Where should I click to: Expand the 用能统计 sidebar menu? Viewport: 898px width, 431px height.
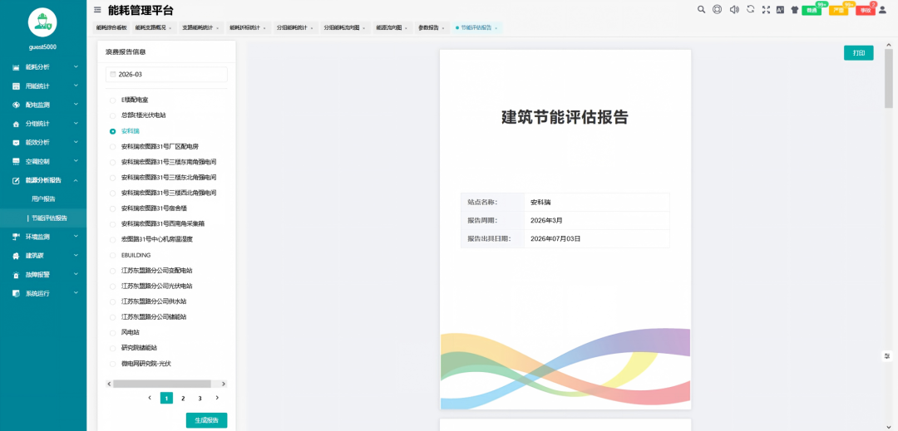(76, 86)
